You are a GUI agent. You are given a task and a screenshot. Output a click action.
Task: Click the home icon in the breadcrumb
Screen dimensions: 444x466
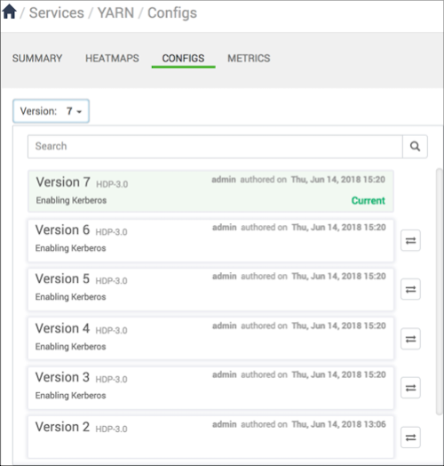[x=9, y=12]
